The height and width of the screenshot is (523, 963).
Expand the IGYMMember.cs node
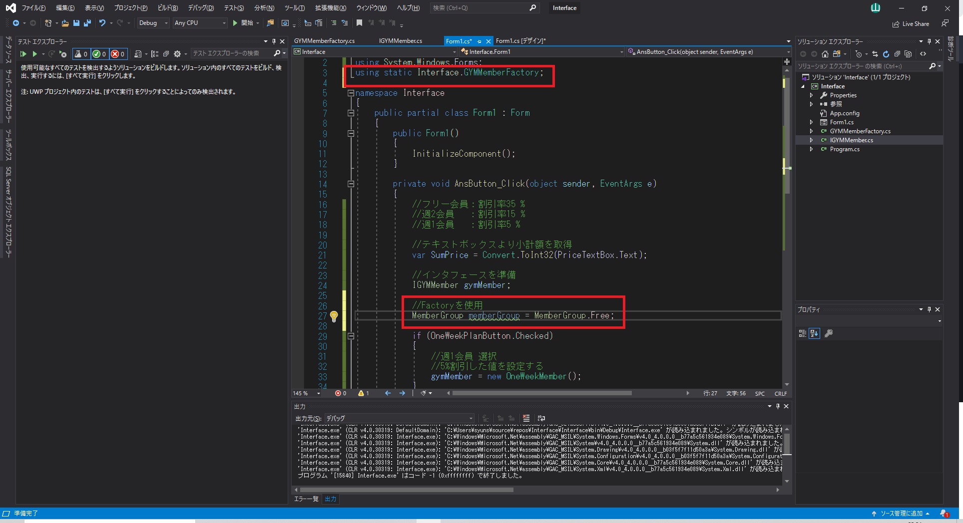[812, 140]
